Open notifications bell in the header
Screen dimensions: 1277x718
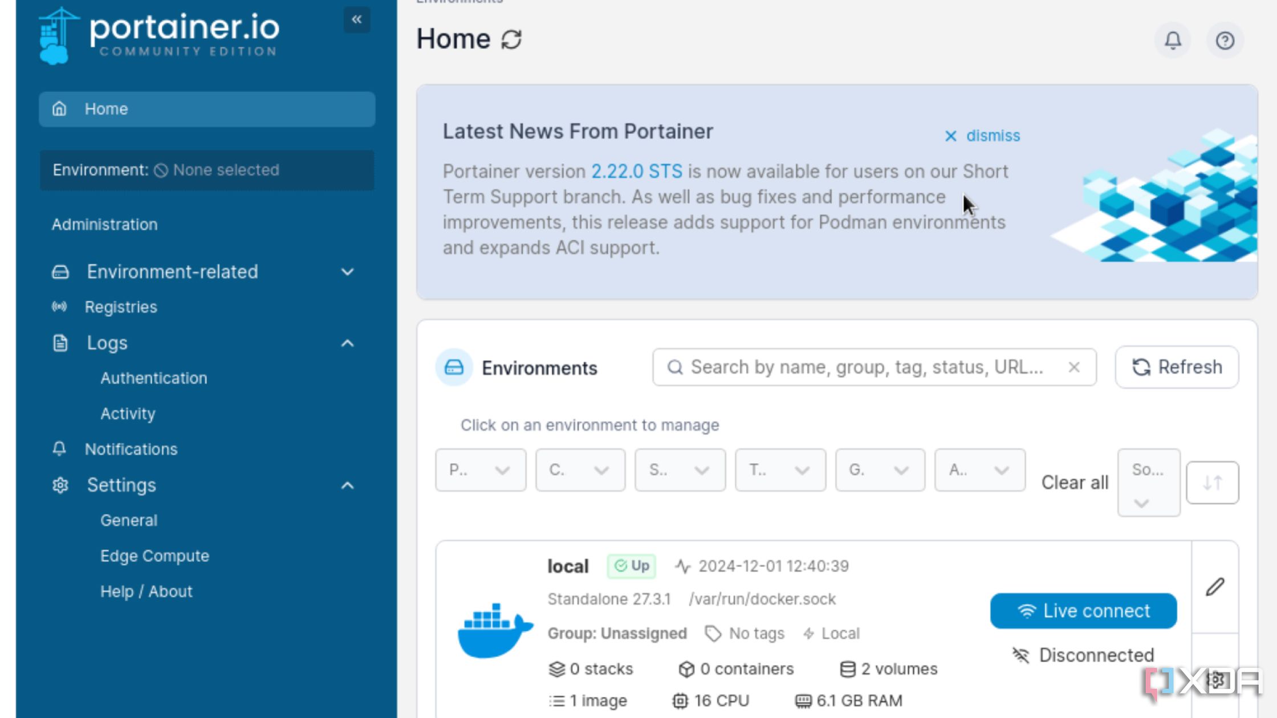coord(1173,40)
